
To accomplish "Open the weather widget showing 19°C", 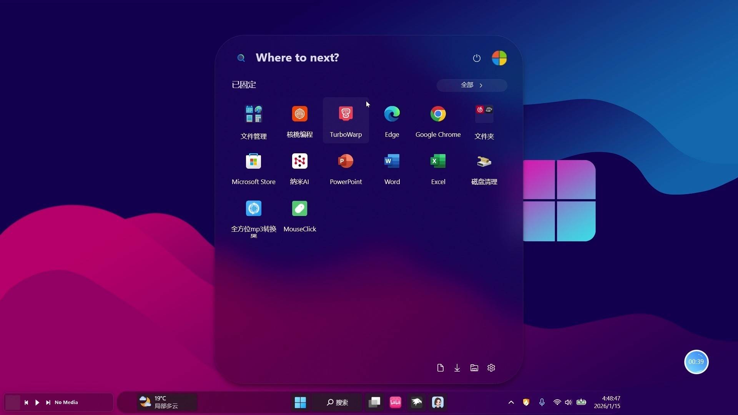I will [167, 402].
